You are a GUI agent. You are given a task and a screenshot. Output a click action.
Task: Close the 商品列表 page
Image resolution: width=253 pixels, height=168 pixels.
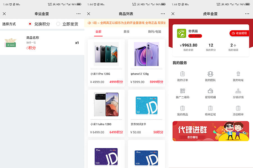point(89,14)
